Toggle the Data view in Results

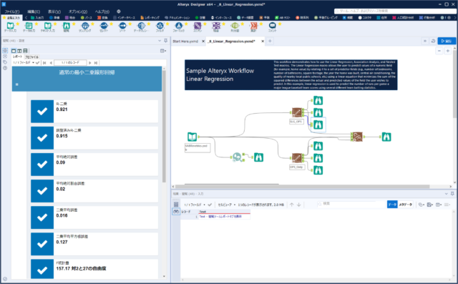click(392, 205)
